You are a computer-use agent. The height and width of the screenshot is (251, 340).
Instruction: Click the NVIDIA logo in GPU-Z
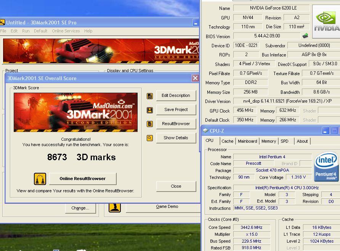click(x=326, y=22)
